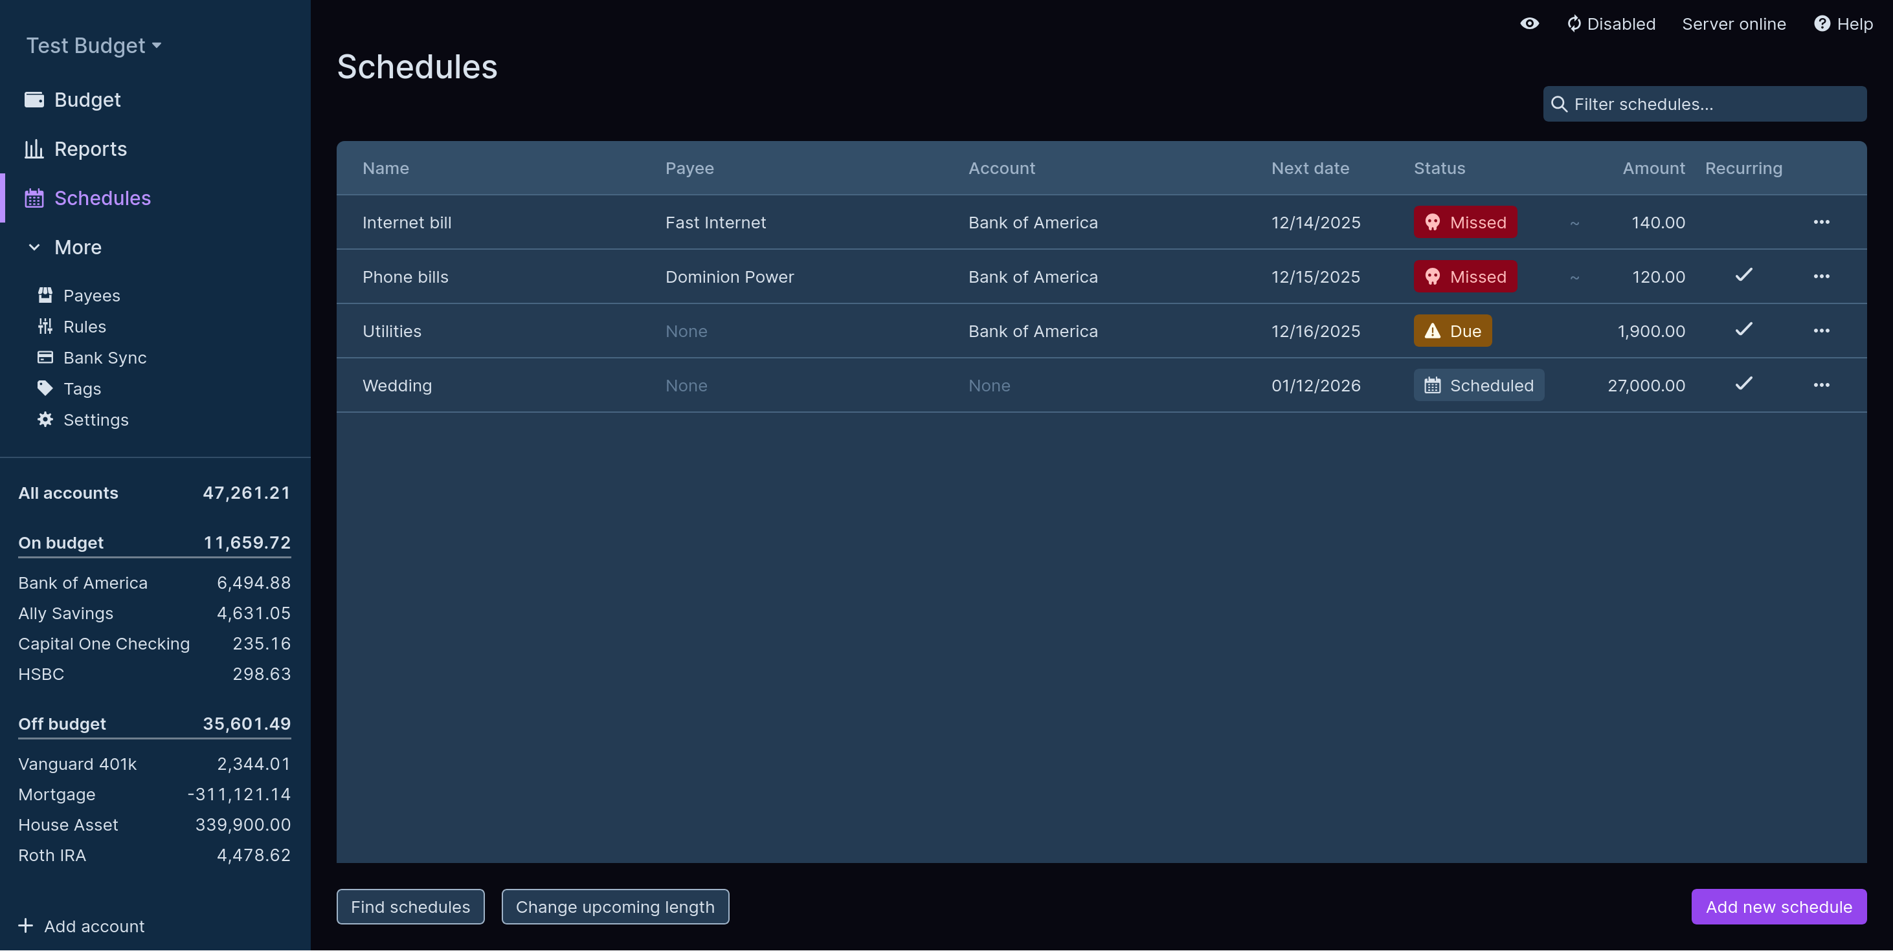
Task: Open Reports via the bar chart icon
Action: [x=34, y=148]
